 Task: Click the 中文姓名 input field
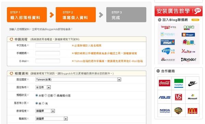(48, 45)
